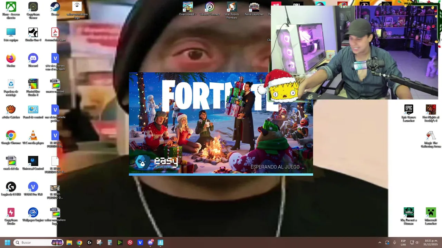This screenshot has height=248, width=442.
Task: Open CopyTrans Viewer shortcut on desktop
Action: coord(33,10)
